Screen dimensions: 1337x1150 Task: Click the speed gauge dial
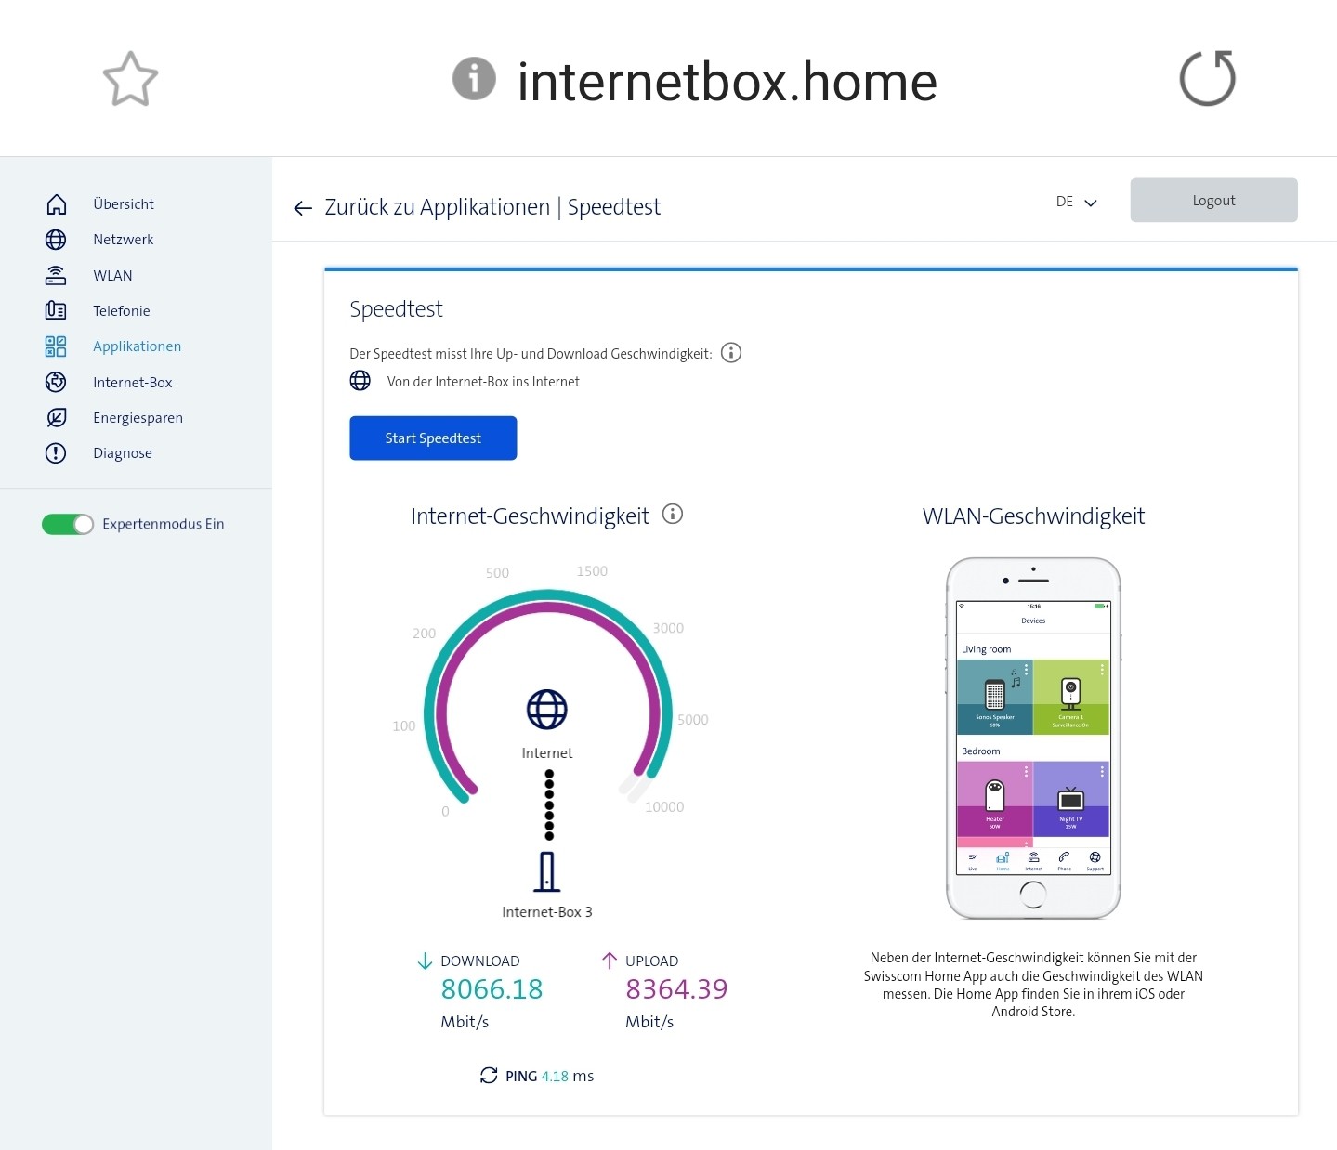click(547, 687)
